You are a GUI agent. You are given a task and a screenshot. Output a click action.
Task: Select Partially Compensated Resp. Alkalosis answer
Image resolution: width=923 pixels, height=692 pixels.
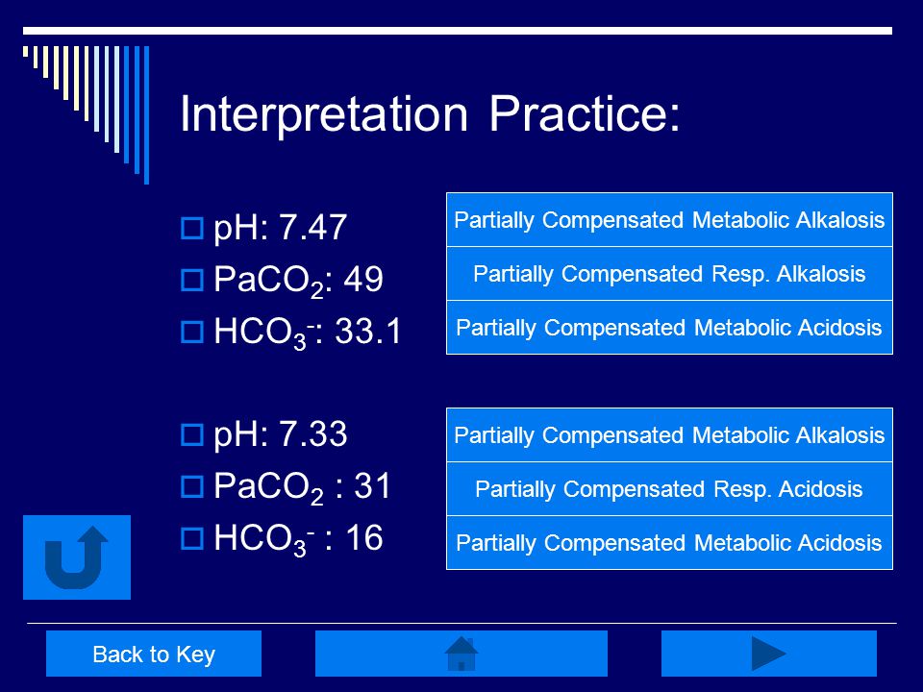[669, 274]
